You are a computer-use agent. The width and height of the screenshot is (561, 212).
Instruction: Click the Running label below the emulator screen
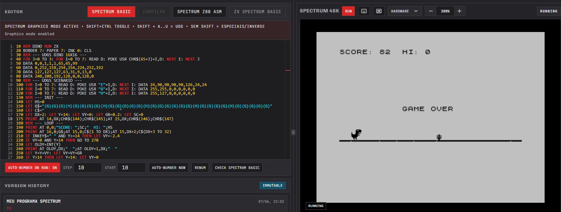click(x=315, y=206)
